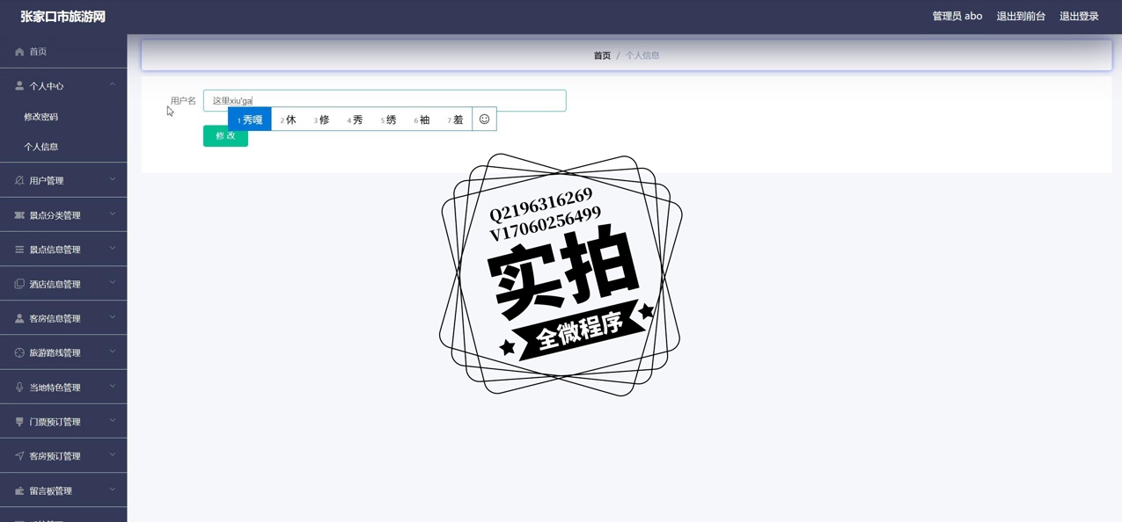1122x522 pixels.
Task: Go to 退出到前台 in header
Action: tap(1021, 17)
